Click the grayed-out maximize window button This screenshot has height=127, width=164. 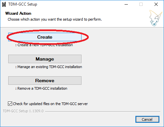click(141, 5)
